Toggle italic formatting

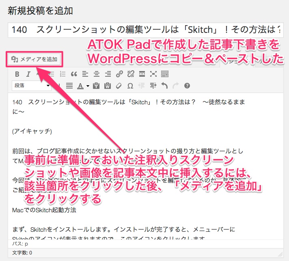[28, 74]
